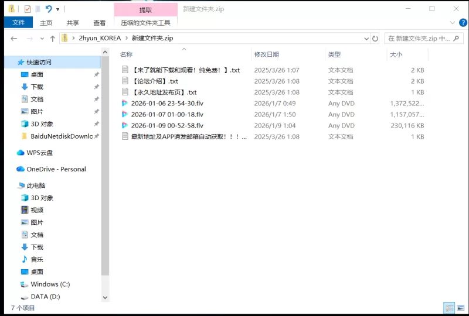Switch to large icons view in status bar
The image size is (469, 316).
coord(461,308)
